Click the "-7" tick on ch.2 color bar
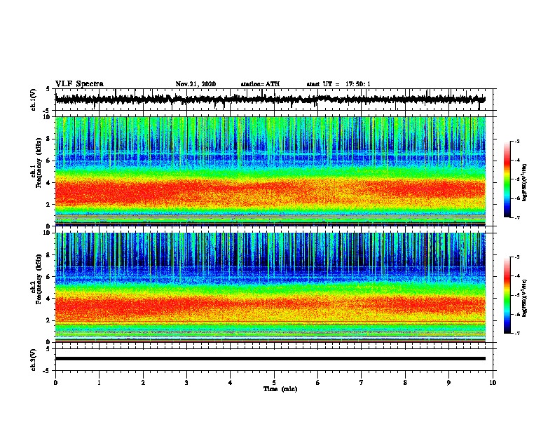Image resolution: width=555 pixels, height=429 pixels. 516,334
